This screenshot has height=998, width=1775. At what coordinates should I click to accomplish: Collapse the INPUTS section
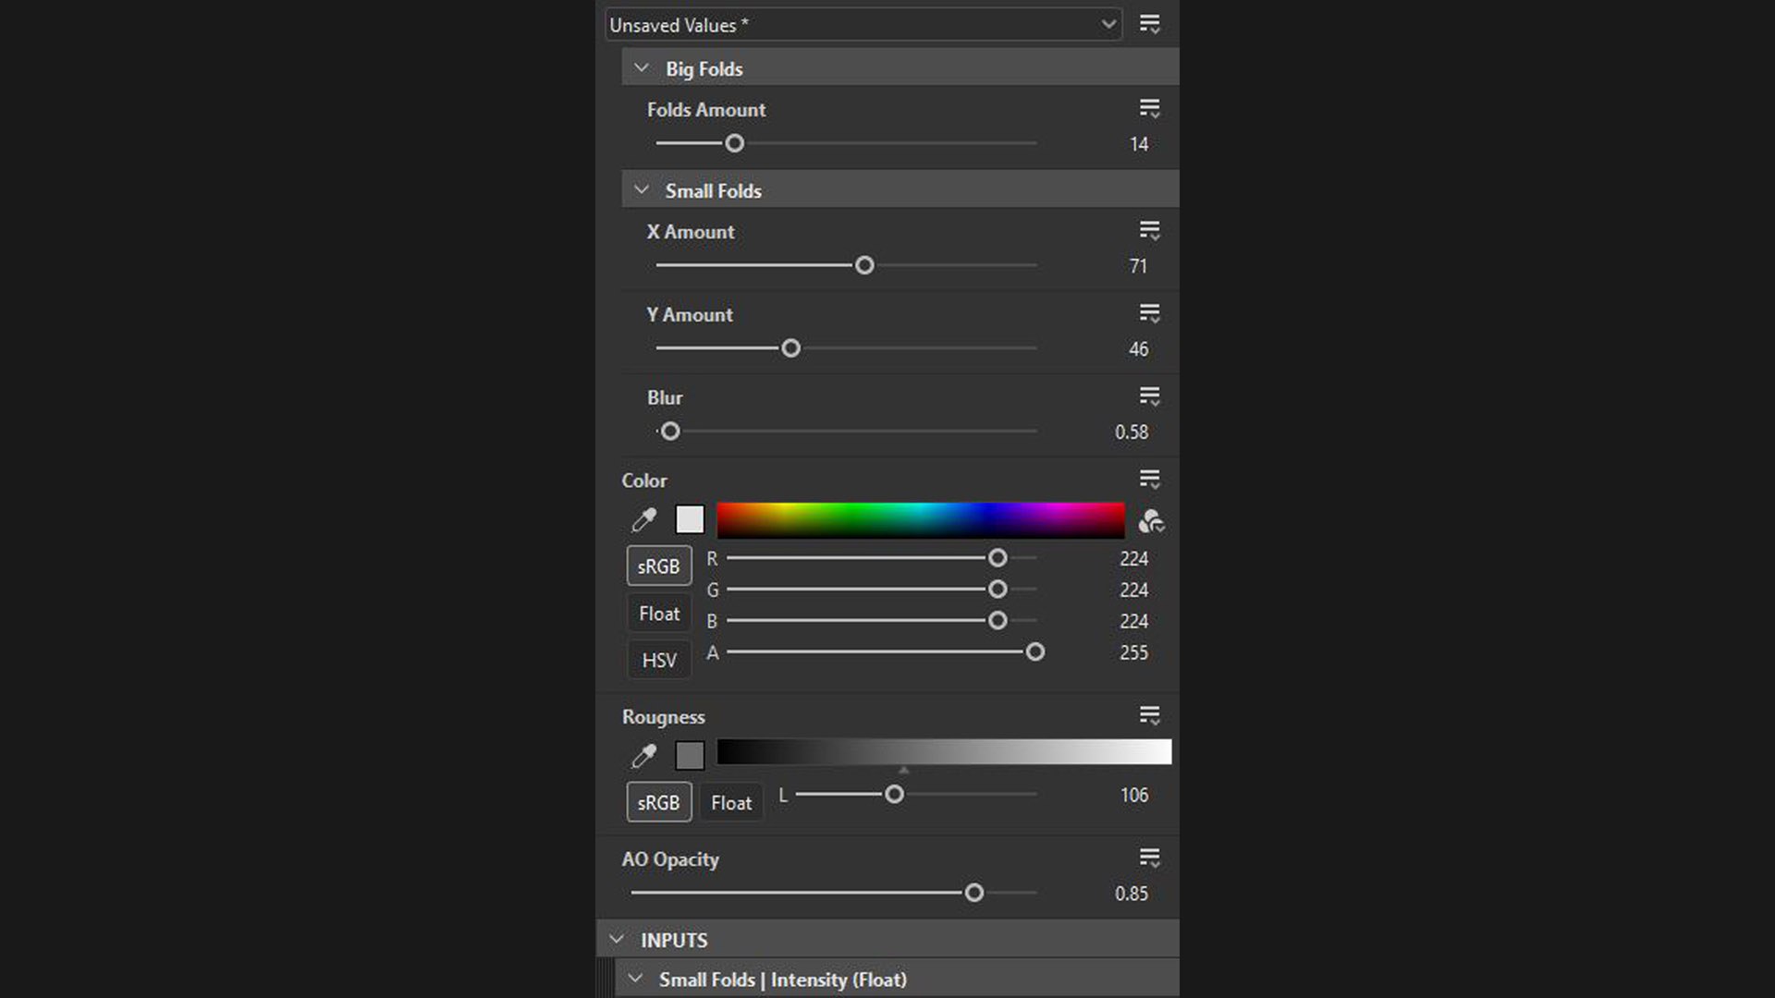pos(617,940)
